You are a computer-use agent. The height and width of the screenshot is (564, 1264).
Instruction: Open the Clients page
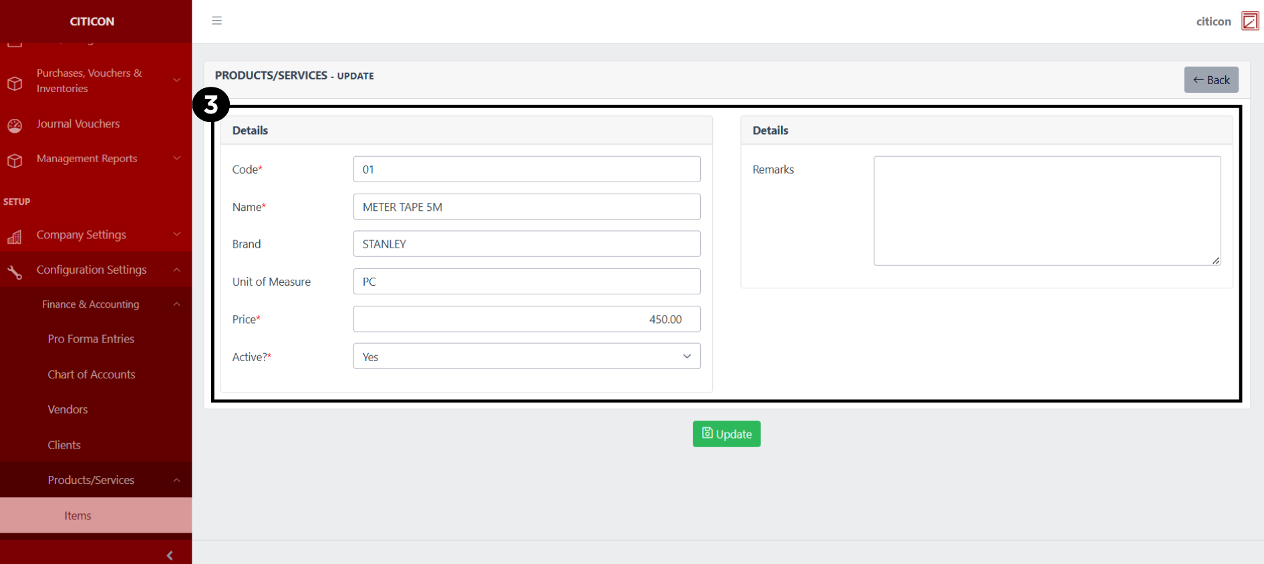(64, 445)
